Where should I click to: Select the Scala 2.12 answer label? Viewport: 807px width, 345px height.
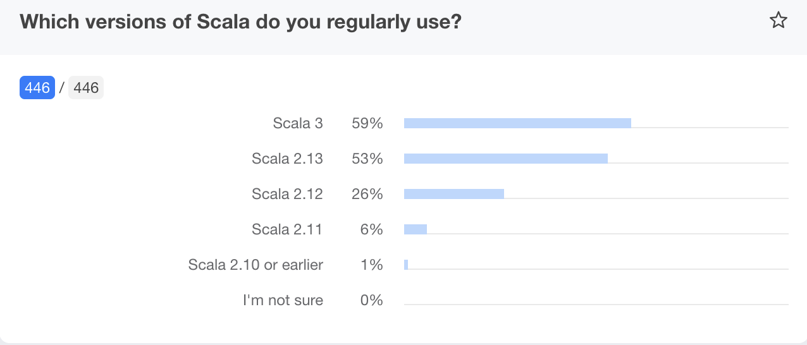(x=287, y=194)
